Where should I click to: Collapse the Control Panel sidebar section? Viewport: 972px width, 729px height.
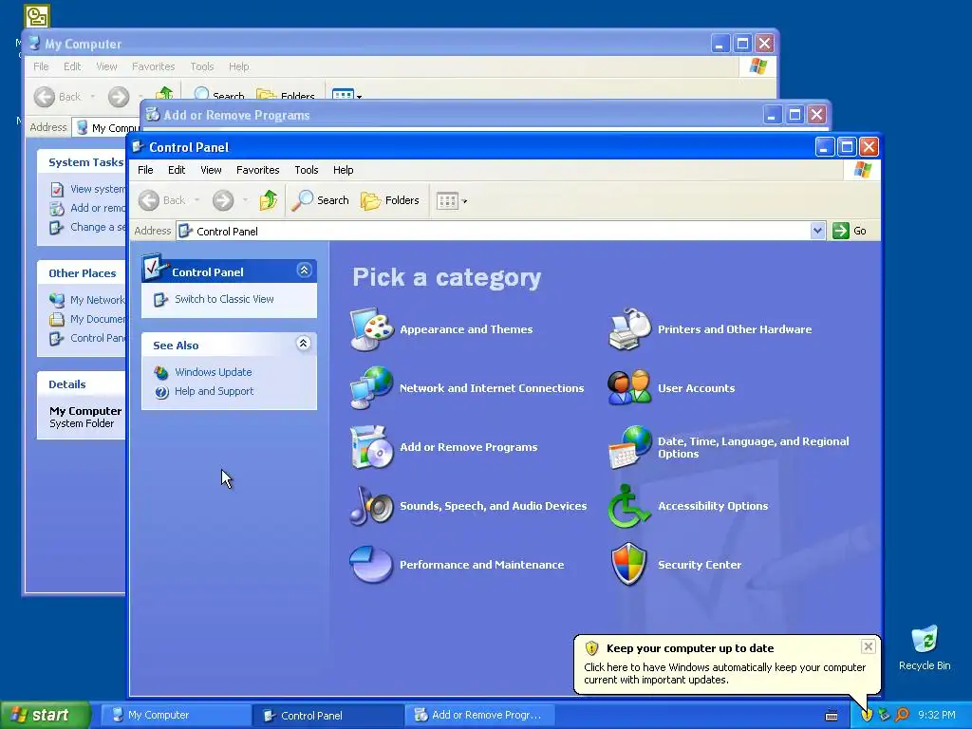(x=304, y=271)
